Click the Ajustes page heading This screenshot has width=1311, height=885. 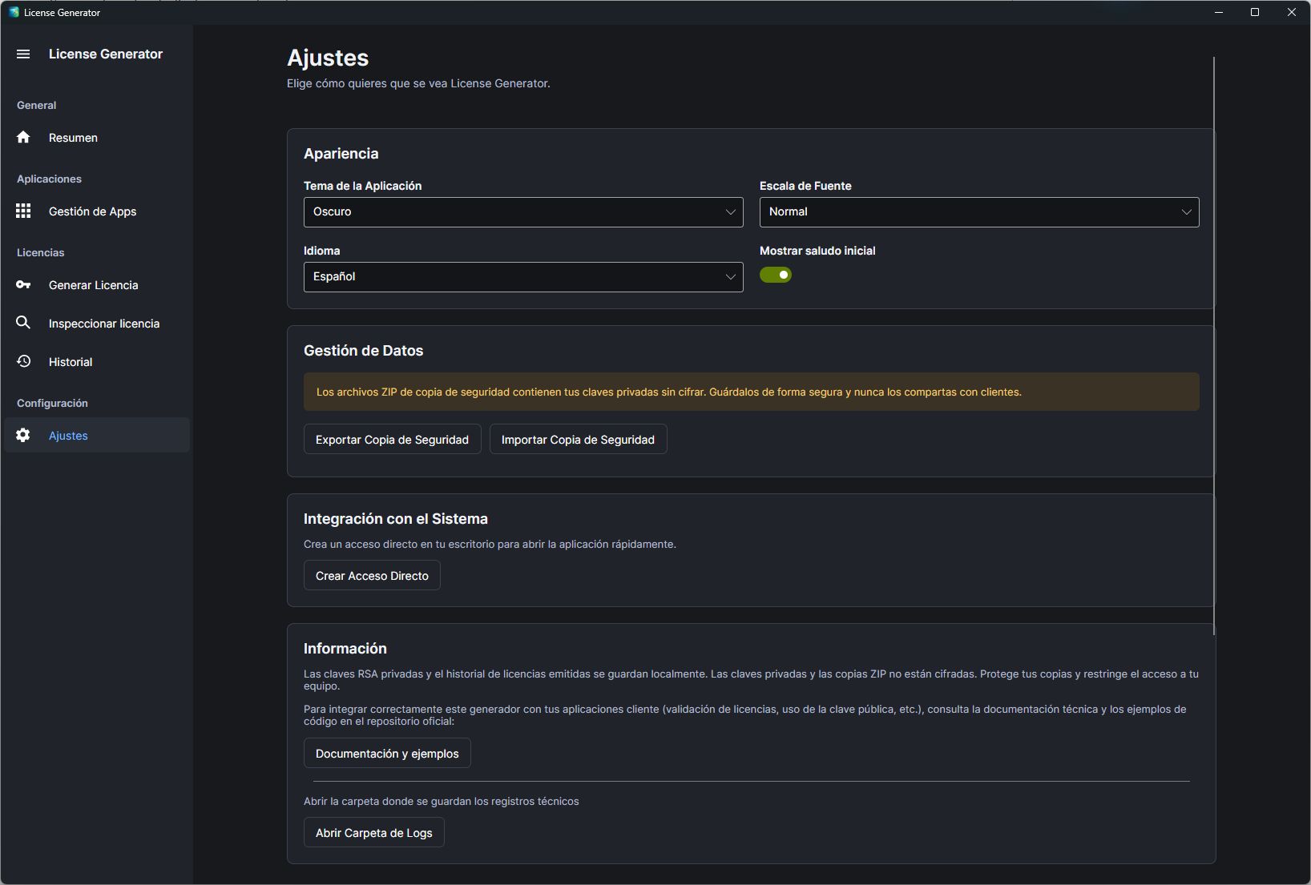(x=328, y=58)
